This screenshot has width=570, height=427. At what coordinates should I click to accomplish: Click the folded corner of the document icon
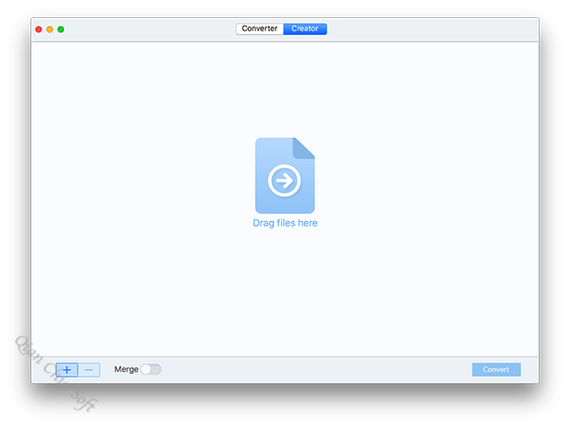click(x=304, y=147)
